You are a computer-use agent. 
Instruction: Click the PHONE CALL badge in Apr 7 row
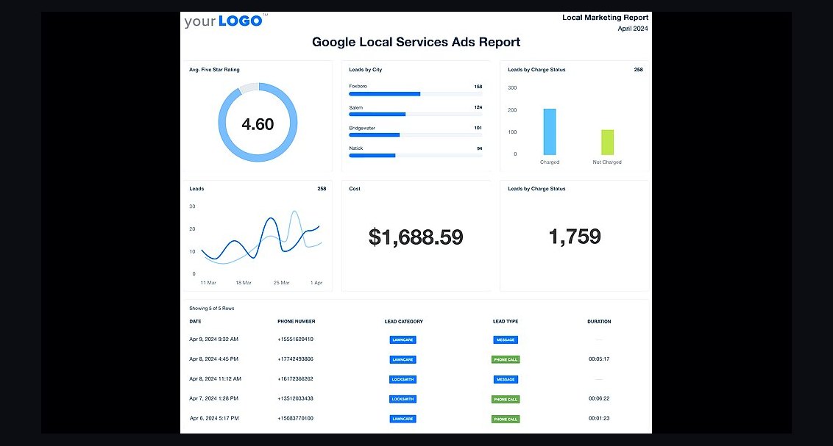pyautogui.click(x=506, y=399)
